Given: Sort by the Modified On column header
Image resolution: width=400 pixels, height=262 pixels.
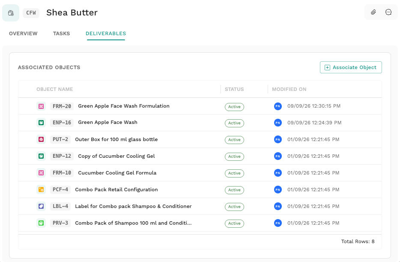Looking at the screenshot, I should pyautogui.click(x=289, y=89).
